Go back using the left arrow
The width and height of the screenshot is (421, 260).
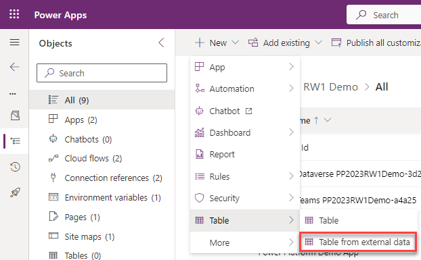[14, 67]
